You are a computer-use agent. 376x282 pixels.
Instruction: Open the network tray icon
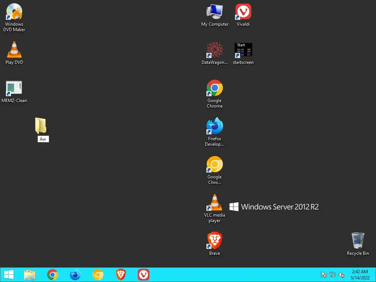(333, 275)
